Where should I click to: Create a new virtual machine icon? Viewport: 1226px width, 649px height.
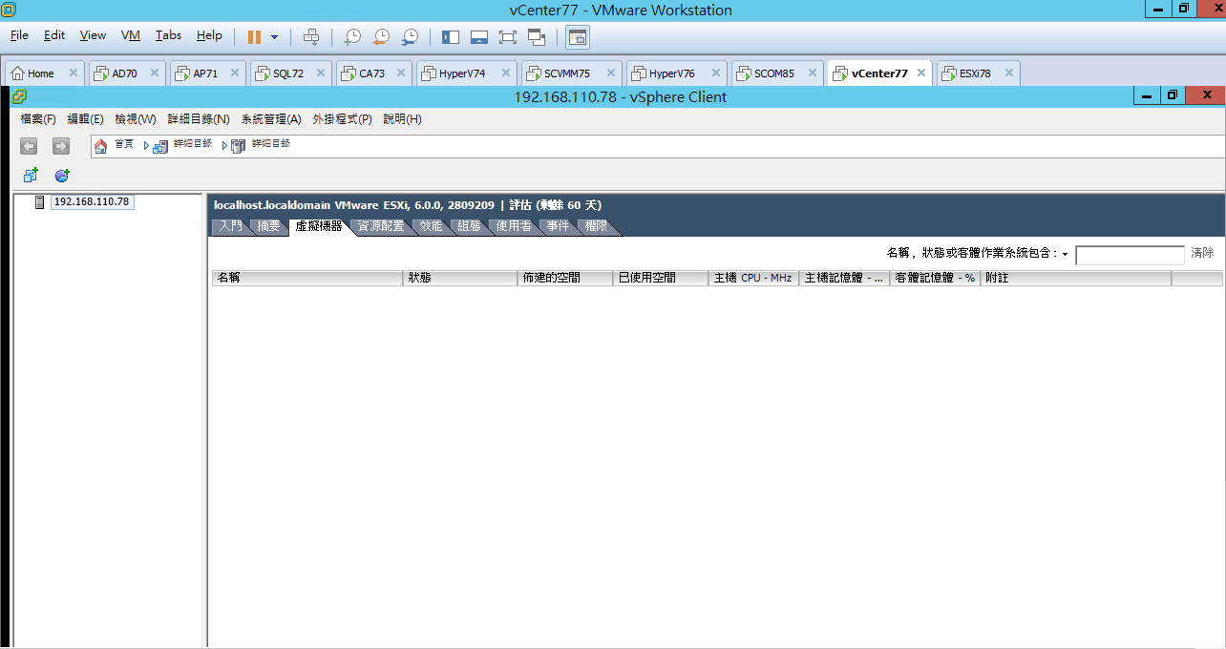[x=31, y=176]
